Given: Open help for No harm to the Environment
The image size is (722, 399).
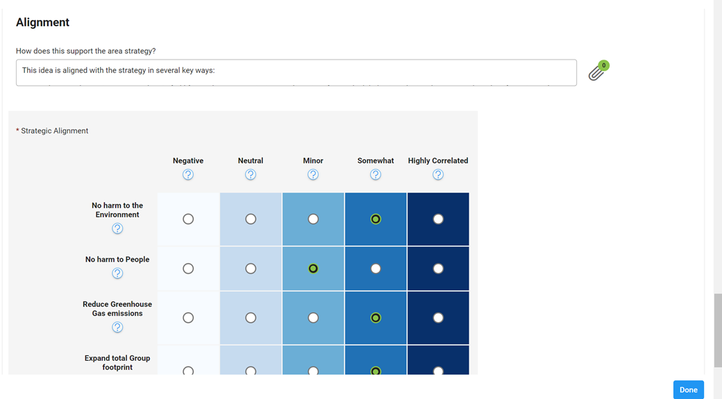Looking at the screenshot, I should pyautogui.click(x=117, y=228).
